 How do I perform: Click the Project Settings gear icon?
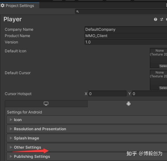[3, 5]
